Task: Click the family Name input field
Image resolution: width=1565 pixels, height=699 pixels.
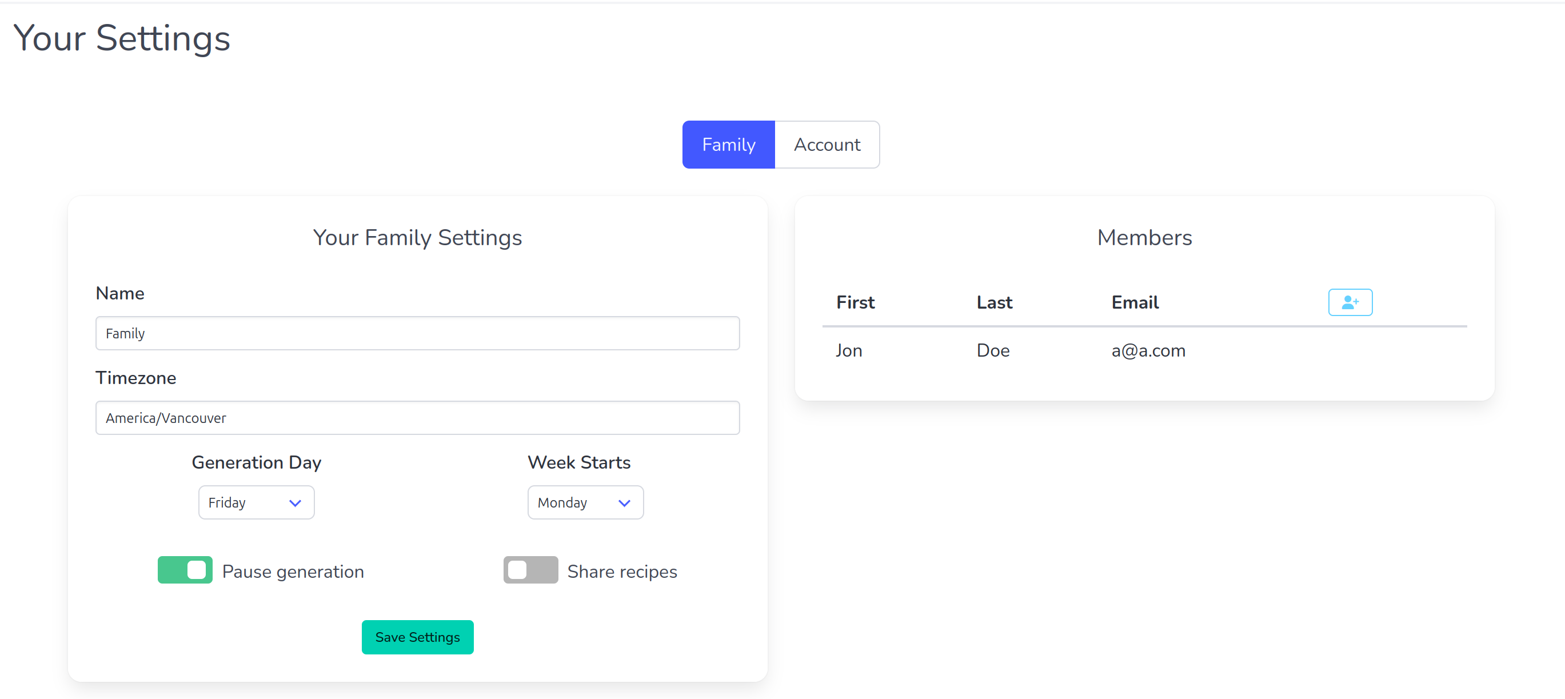Action: point(417,333)
